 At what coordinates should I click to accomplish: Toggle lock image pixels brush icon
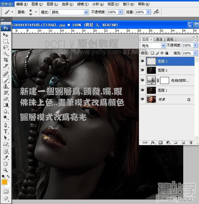click(157, 53)
